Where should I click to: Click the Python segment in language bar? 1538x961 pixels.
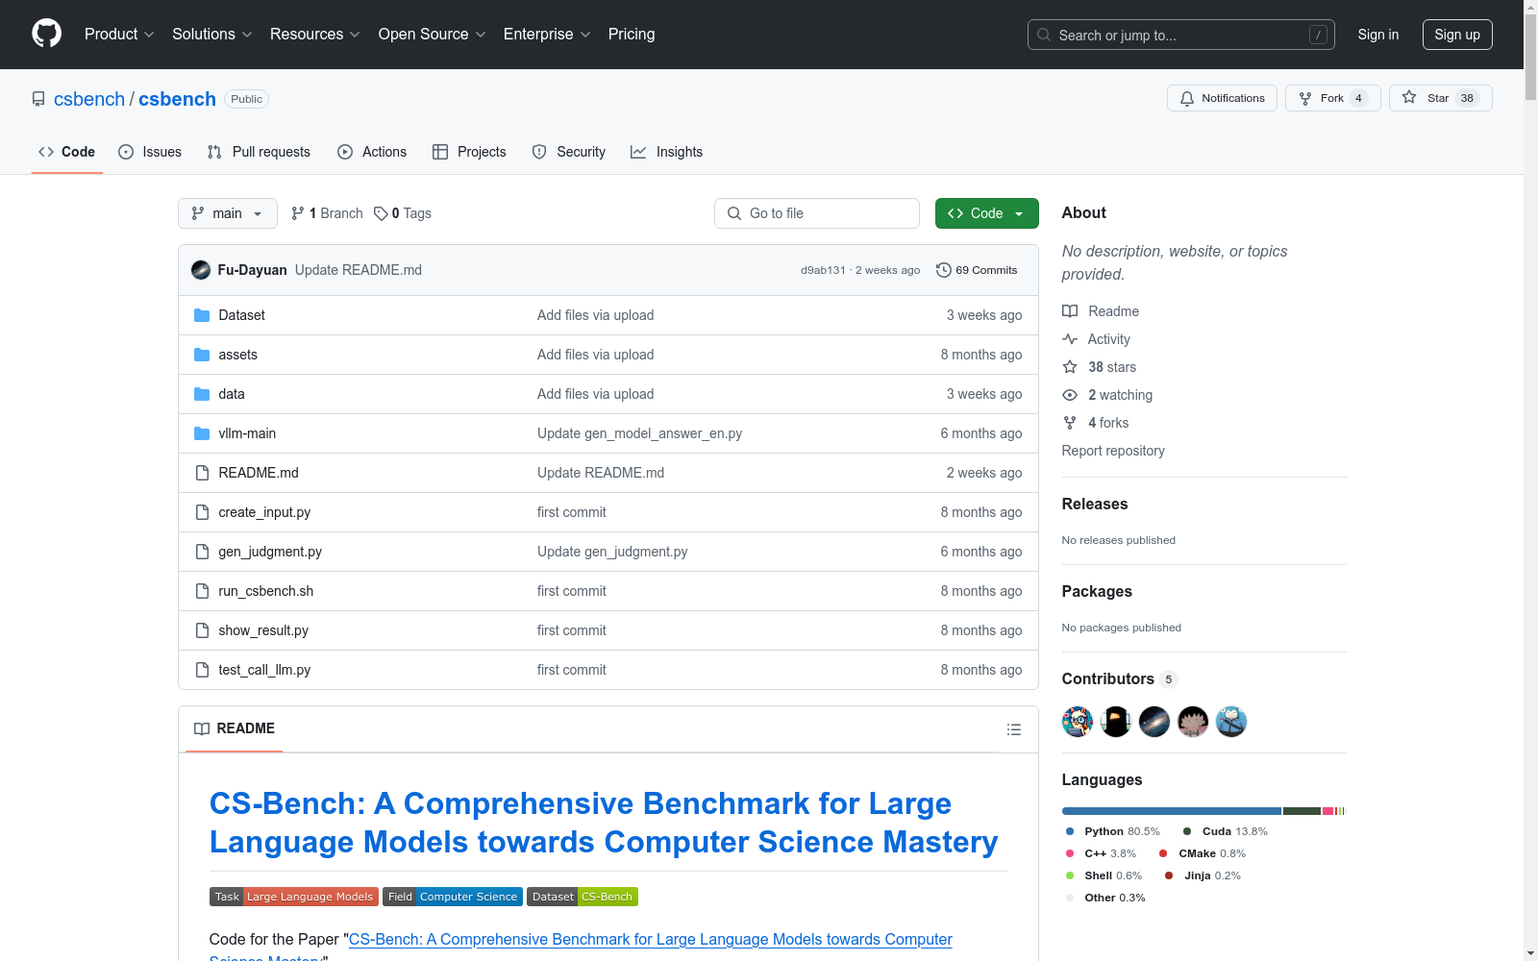1172,811
